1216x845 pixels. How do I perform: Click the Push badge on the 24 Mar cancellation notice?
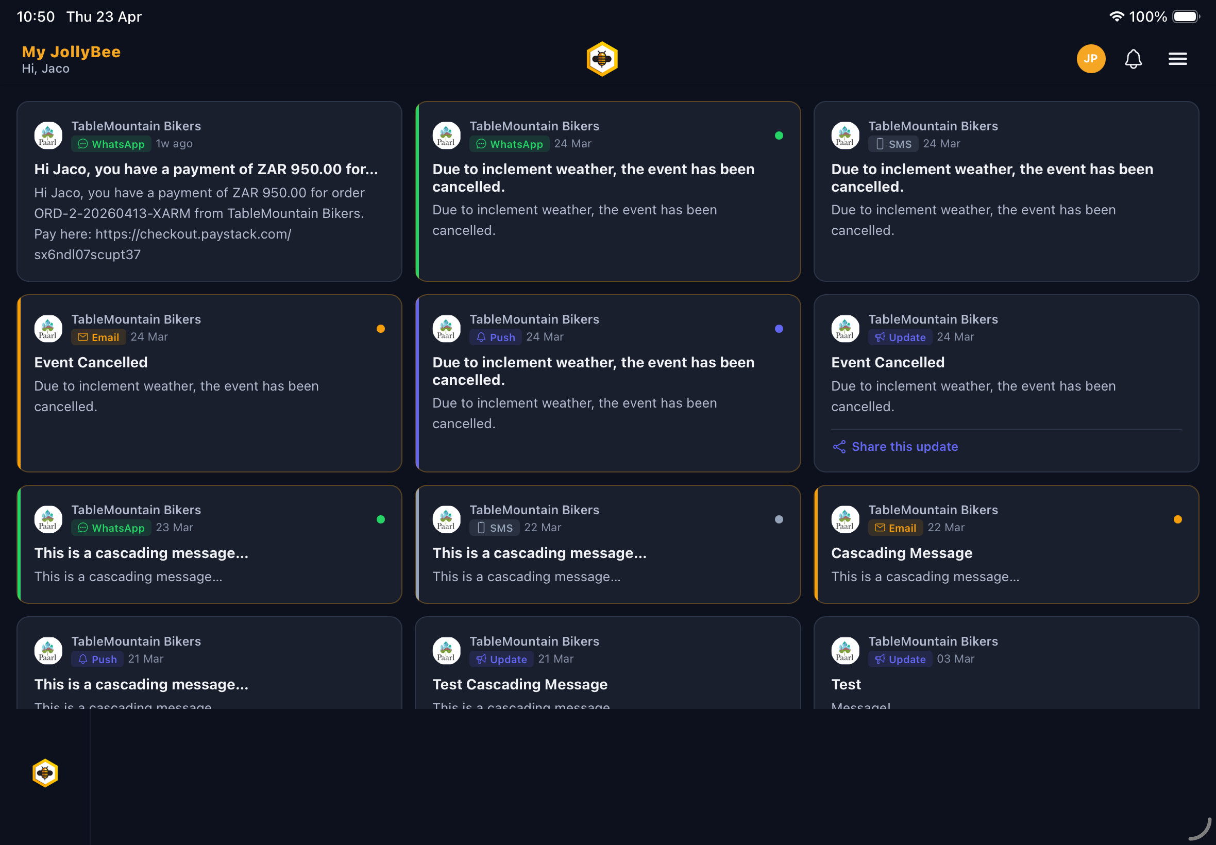click(495, 337)
